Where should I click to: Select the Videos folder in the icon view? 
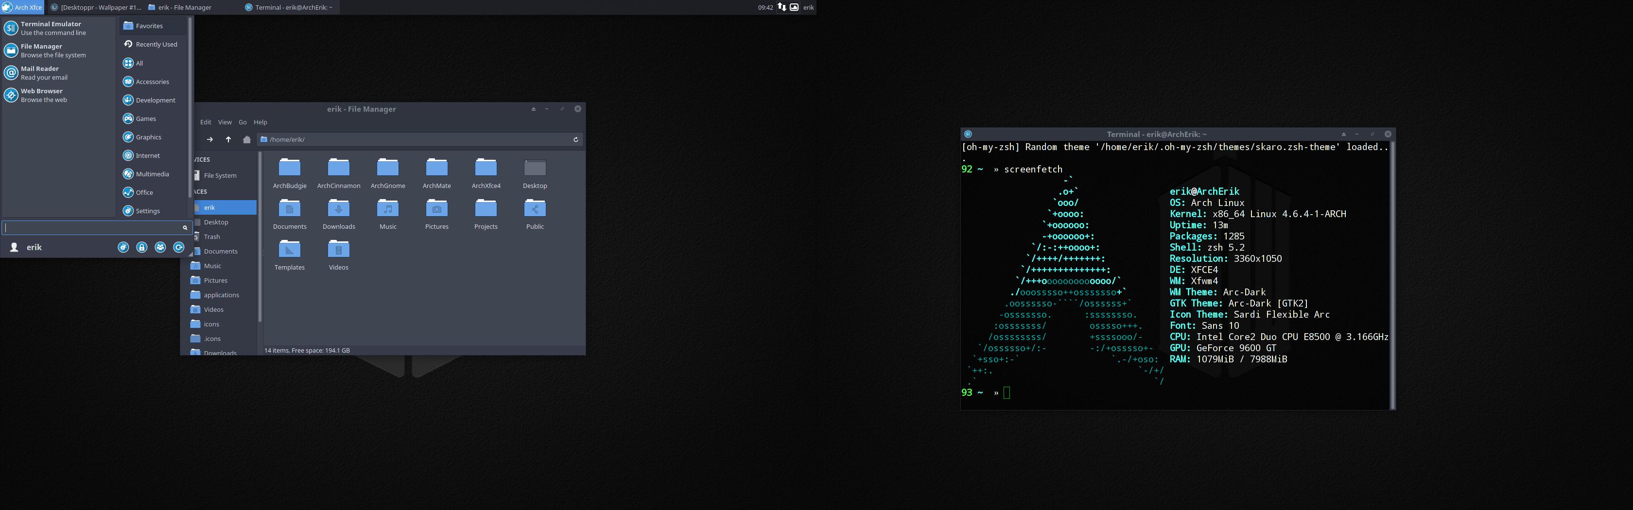coord(339,255)
